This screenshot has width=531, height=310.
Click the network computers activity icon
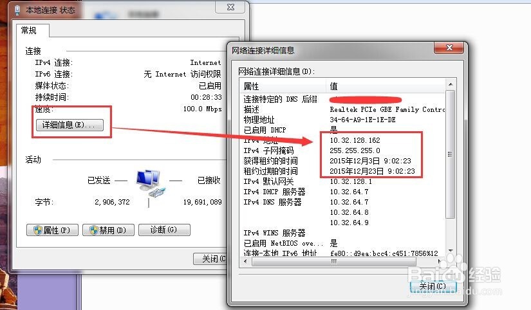coord(151,183)
